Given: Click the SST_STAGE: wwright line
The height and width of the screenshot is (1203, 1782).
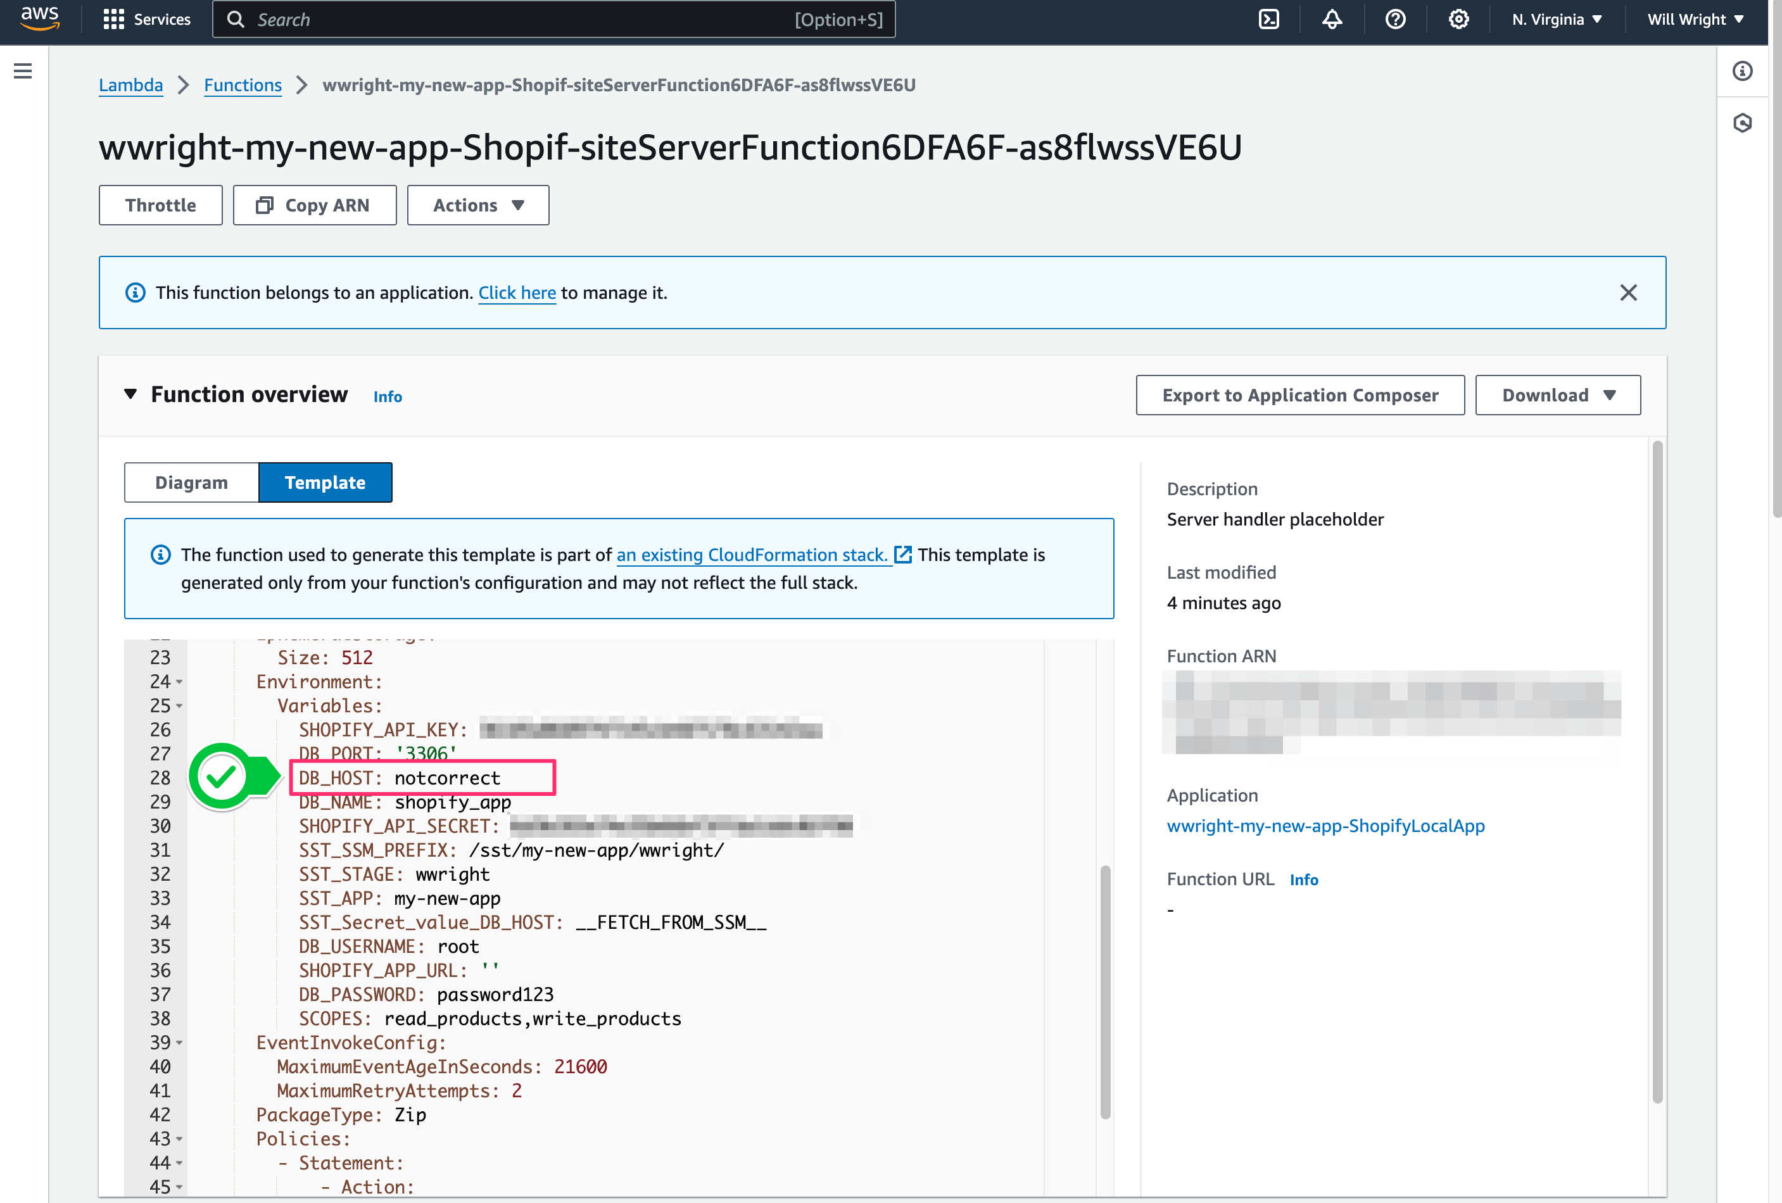Looking at the screenshot, I should (394, 874).
